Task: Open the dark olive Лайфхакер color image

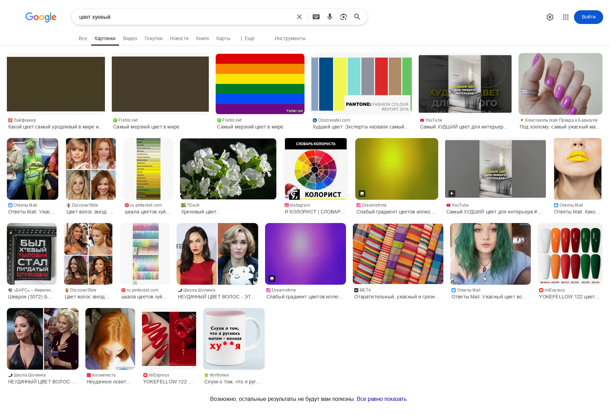Action: click(56, 84)
